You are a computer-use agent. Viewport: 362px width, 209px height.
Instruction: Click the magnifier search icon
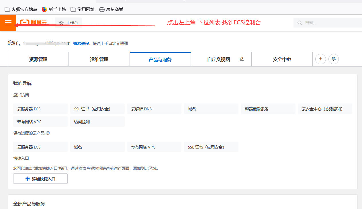click(300, 23)
